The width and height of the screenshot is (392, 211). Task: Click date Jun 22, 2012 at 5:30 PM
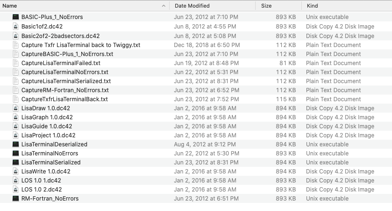(x=207, y=153)
